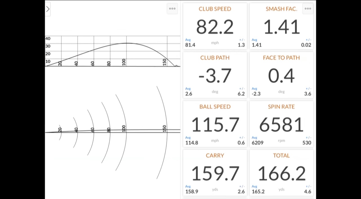
Task: Select the Total distance value 166.2
Action: coord(281,173)
